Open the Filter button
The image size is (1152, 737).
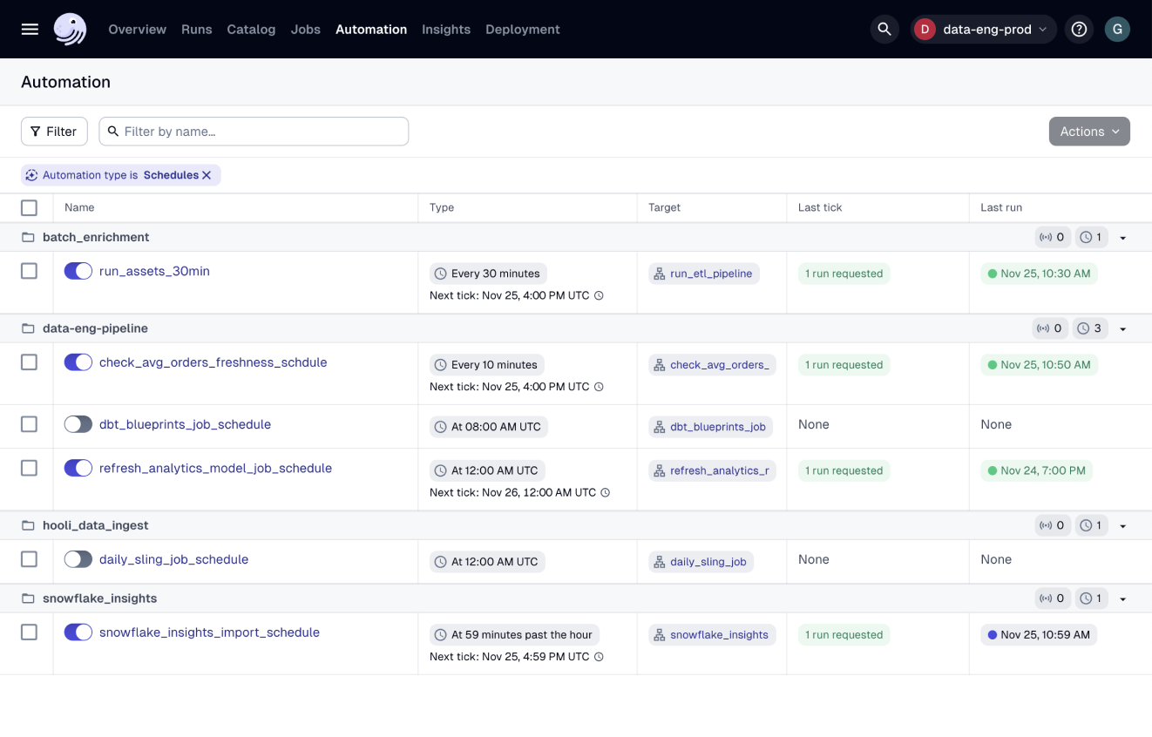click(x=54, y=131)
